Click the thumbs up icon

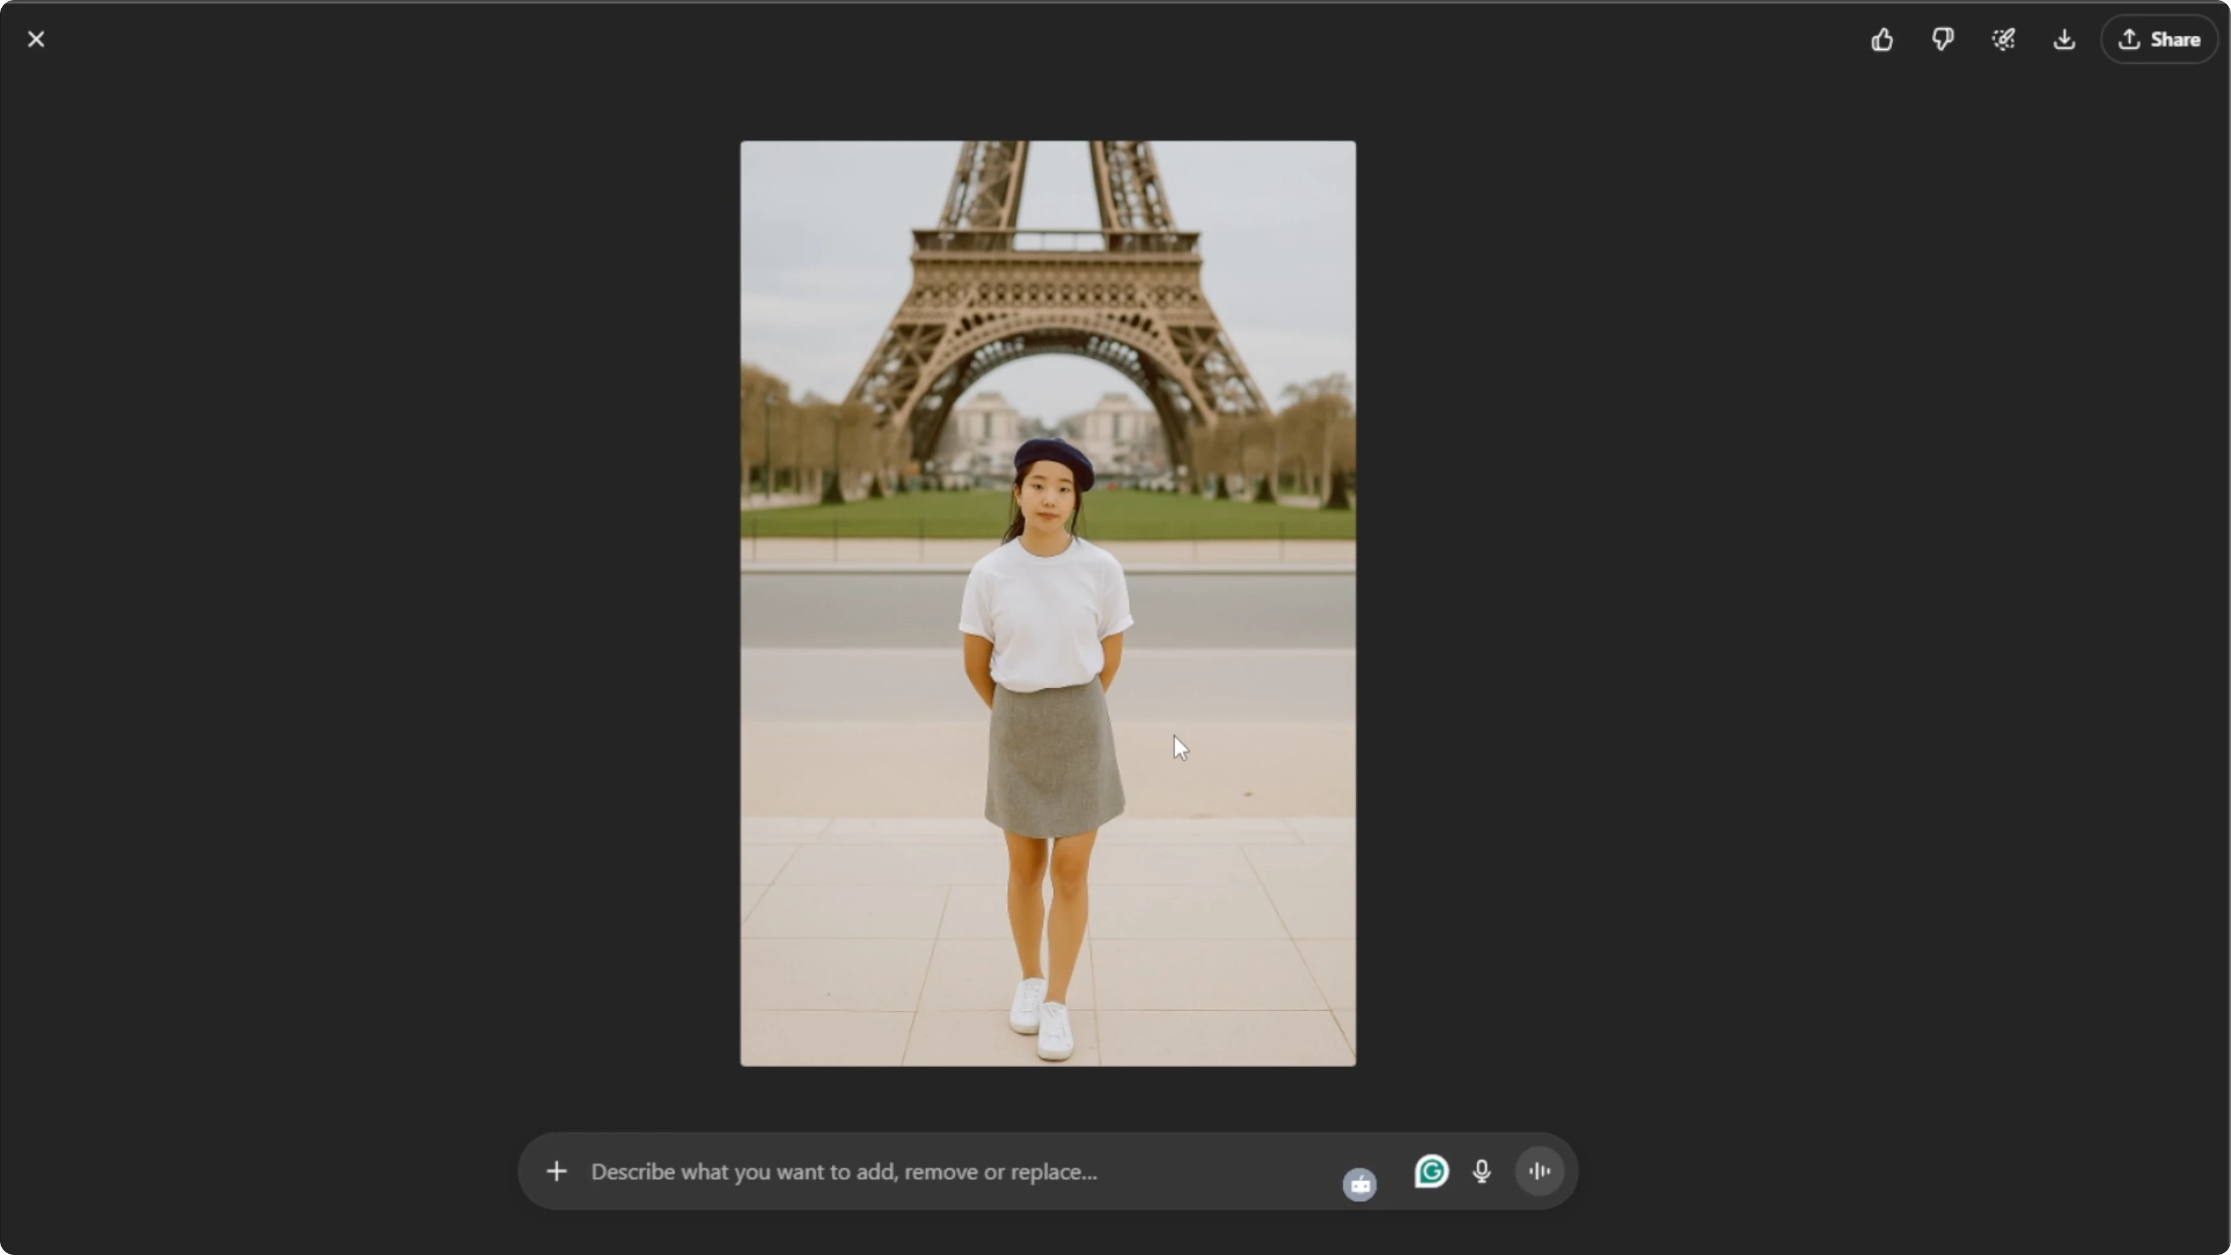pos(1881,39)
